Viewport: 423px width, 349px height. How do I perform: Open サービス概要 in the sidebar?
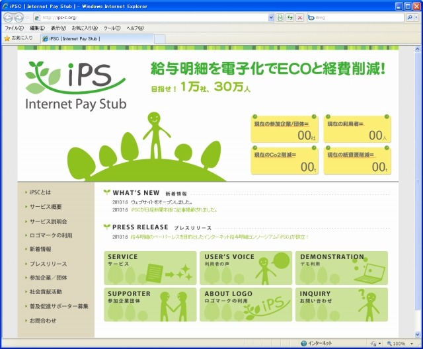tap(46, 207)
